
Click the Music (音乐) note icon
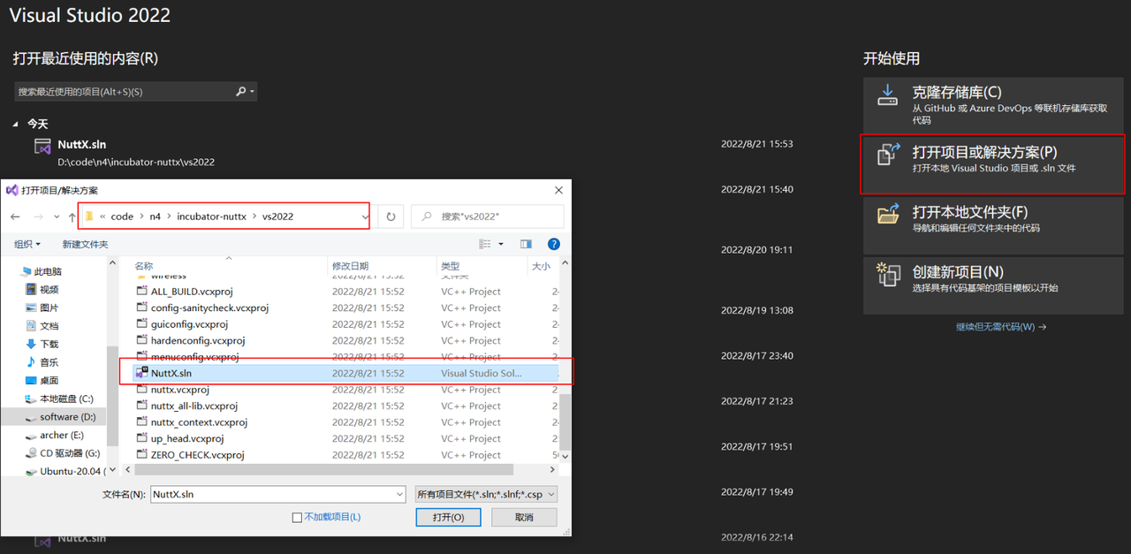[31, 362]
